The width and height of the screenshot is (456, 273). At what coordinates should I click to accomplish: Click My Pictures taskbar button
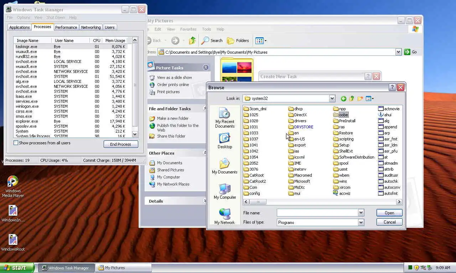[123, 268]
